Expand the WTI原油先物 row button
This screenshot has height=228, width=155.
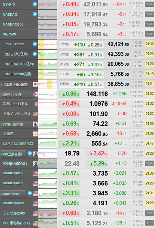16,124
